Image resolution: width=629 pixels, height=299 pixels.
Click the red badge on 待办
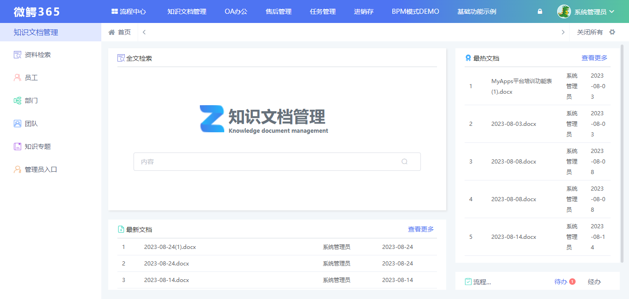click(572, 282)
